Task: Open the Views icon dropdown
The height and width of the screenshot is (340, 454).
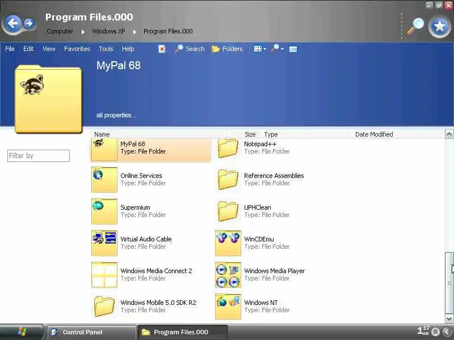Action: (x=260, y=49)
